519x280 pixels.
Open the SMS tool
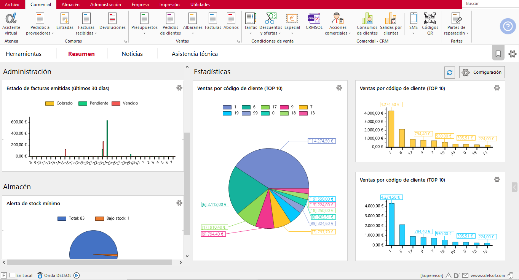(x=414, y=24)
